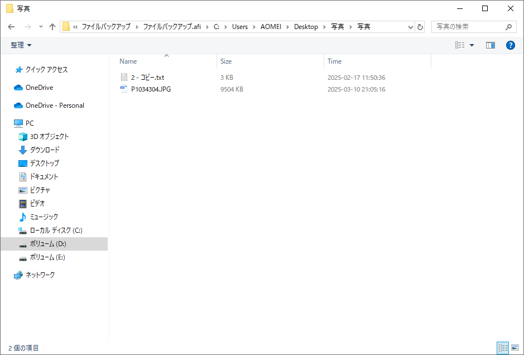Open the help button
This screenshot has height=355, width=524.
tap(510, 45)
